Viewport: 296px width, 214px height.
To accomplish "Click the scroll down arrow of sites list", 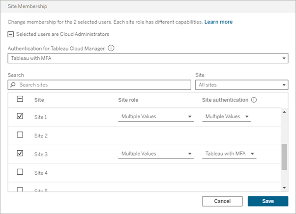I will [284, 187].
